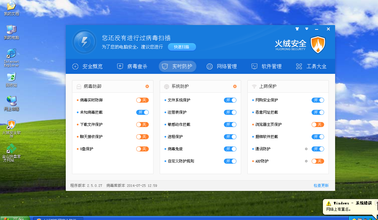Click the lightning quick-scan circle icon
The height and width of the screenshot is (220, 378).
point(84,42)
